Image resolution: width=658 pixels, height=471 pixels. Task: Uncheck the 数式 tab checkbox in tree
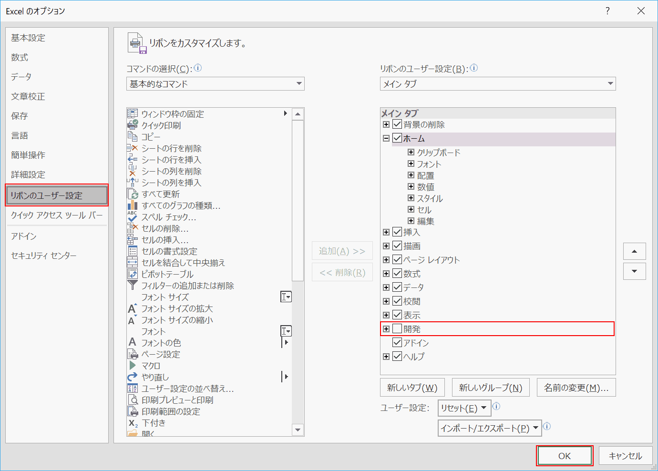click(397, 274)
